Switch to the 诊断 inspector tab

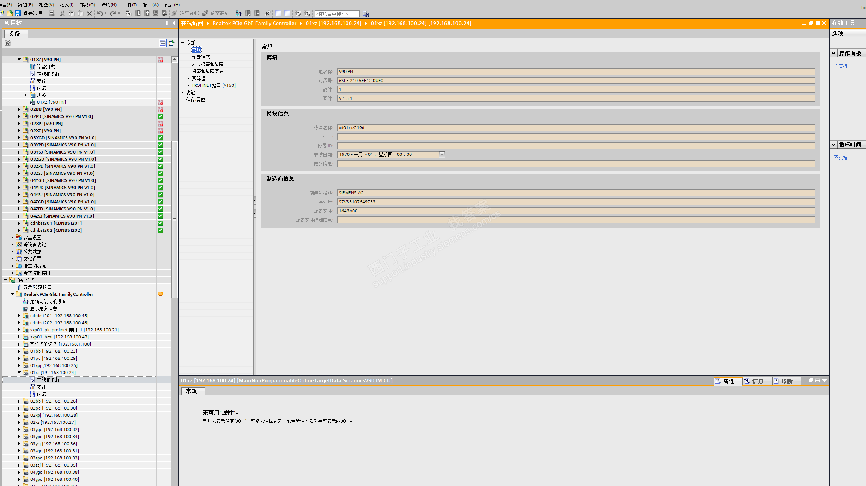click(786, 381)
